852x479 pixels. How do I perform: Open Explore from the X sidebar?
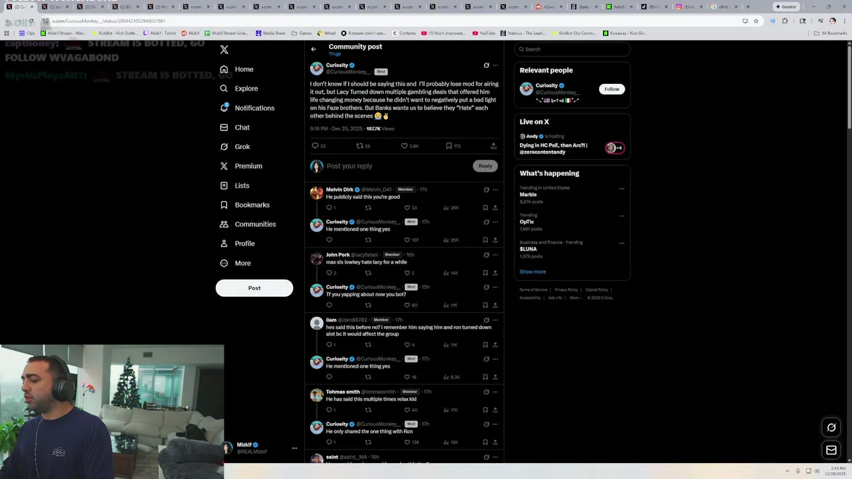(239, 88)
